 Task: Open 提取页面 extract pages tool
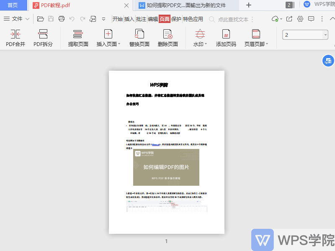click(78, 38)
